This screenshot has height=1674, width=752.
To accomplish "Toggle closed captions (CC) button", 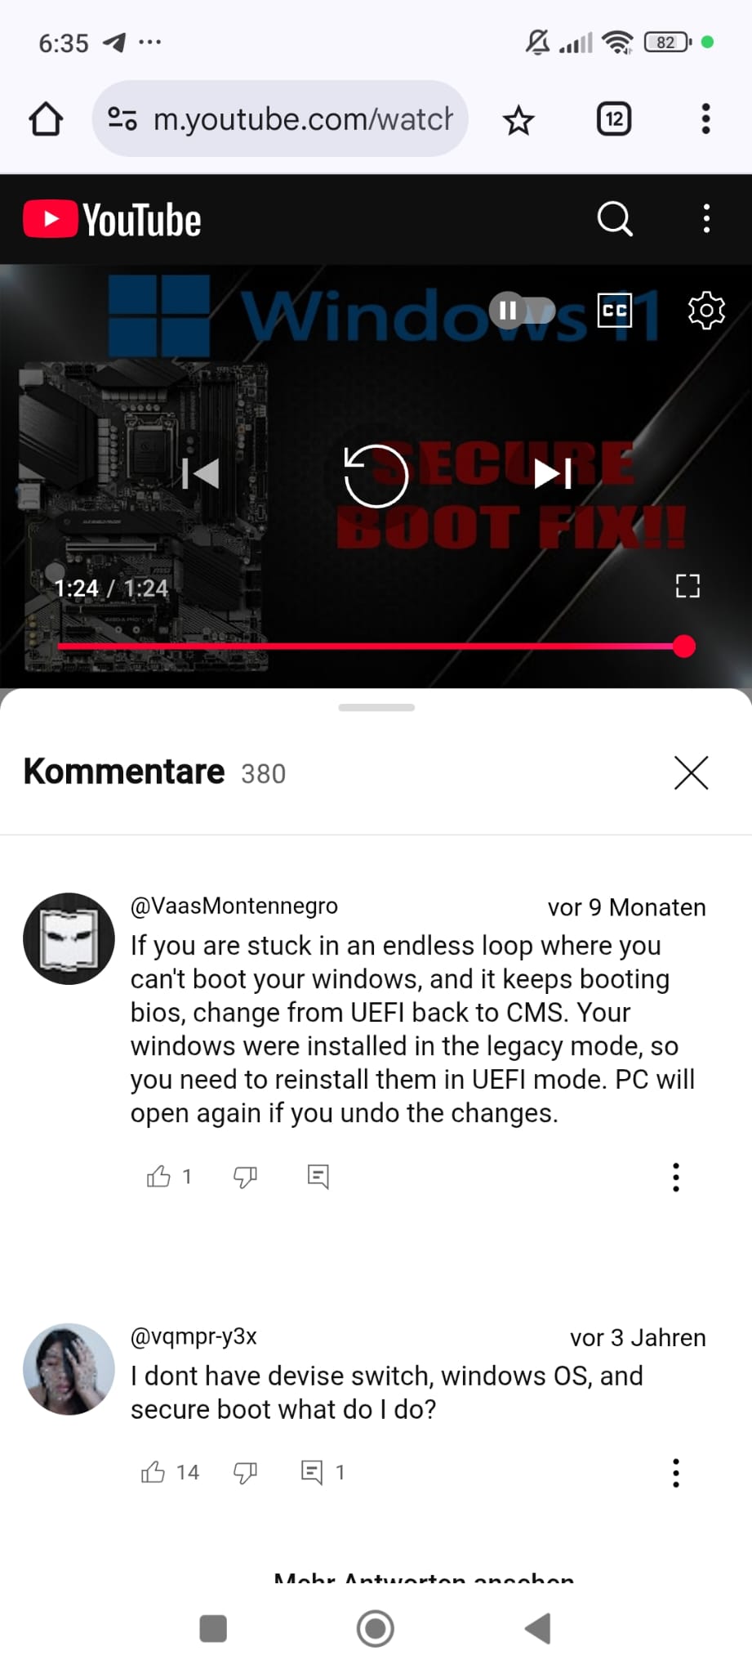I will (x=615, y=311).
